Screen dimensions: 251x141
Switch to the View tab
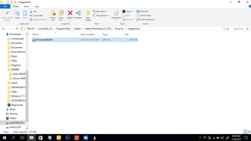point(36,7)
